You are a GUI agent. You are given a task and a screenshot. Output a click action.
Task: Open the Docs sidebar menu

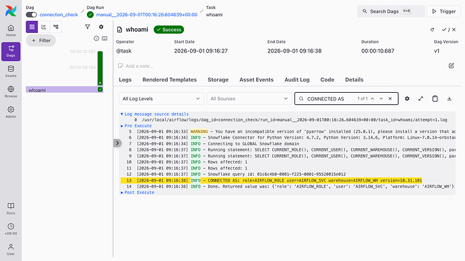[x=11, y=209]
